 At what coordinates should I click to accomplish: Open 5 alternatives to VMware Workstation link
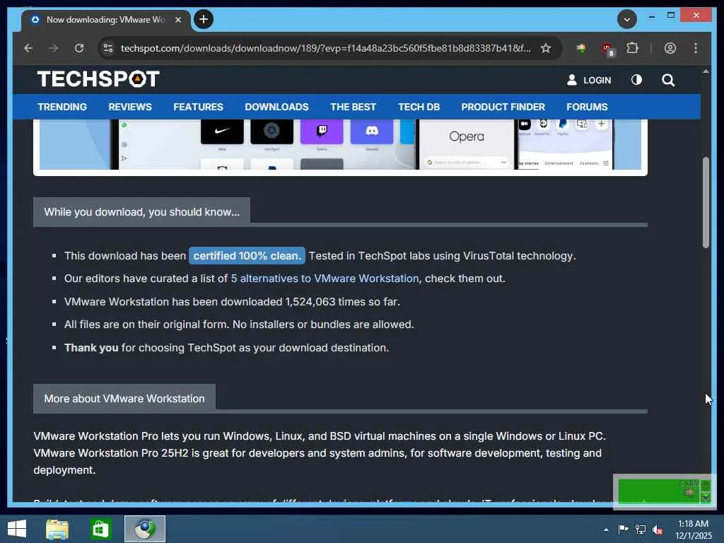[325, 279]
